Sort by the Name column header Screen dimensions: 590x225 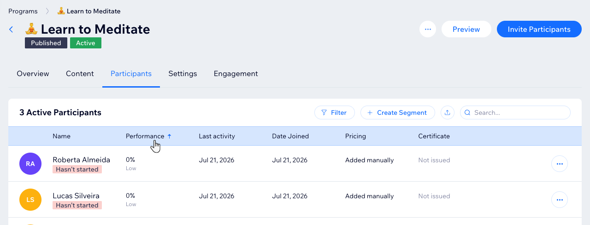click(x=61, y=136)
